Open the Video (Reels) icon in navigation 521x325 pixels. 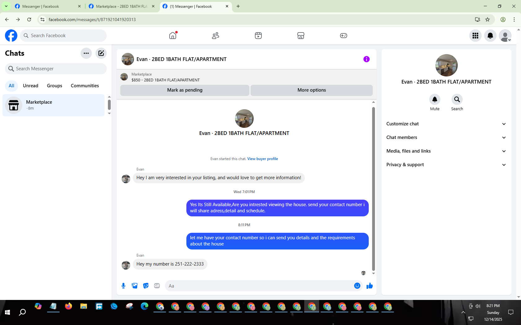click(x=258, y=36)
